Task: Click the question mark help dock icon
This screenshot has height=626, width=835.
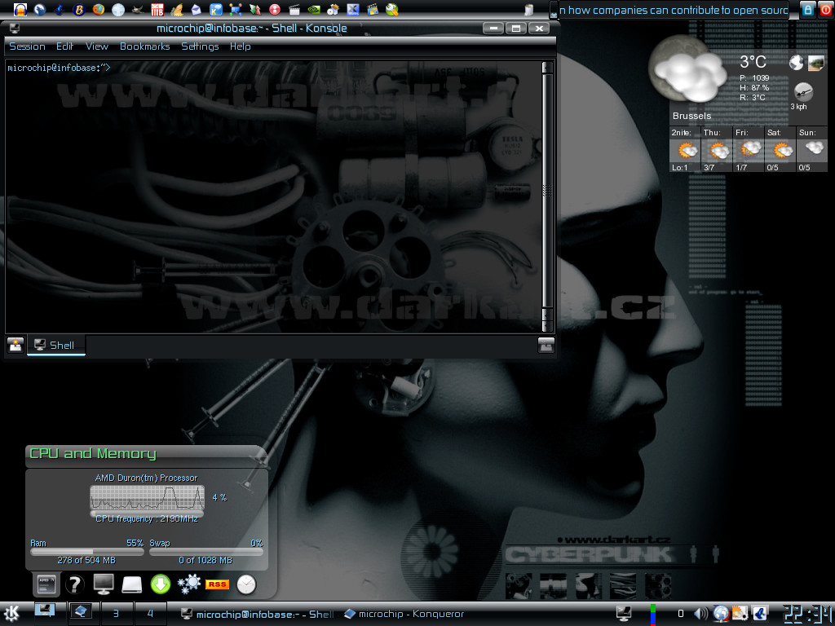Action: tap(75, 584)
